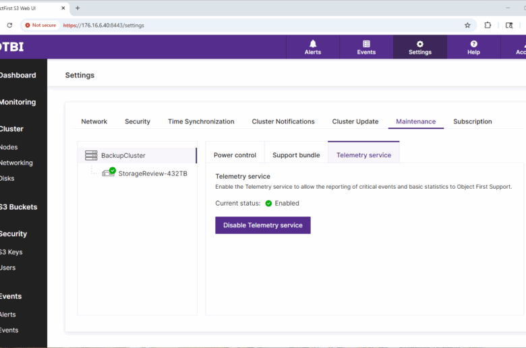This screenshot has width=526, height=348.
Task: Open the Help question mark icon
Action: click(473, 44)
